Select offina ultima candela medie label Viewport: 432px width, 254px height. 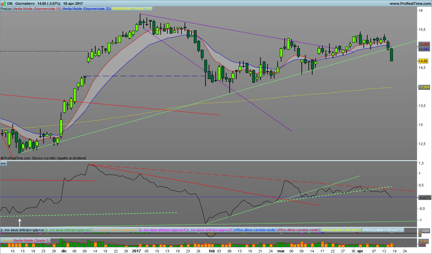pos(255,230)
